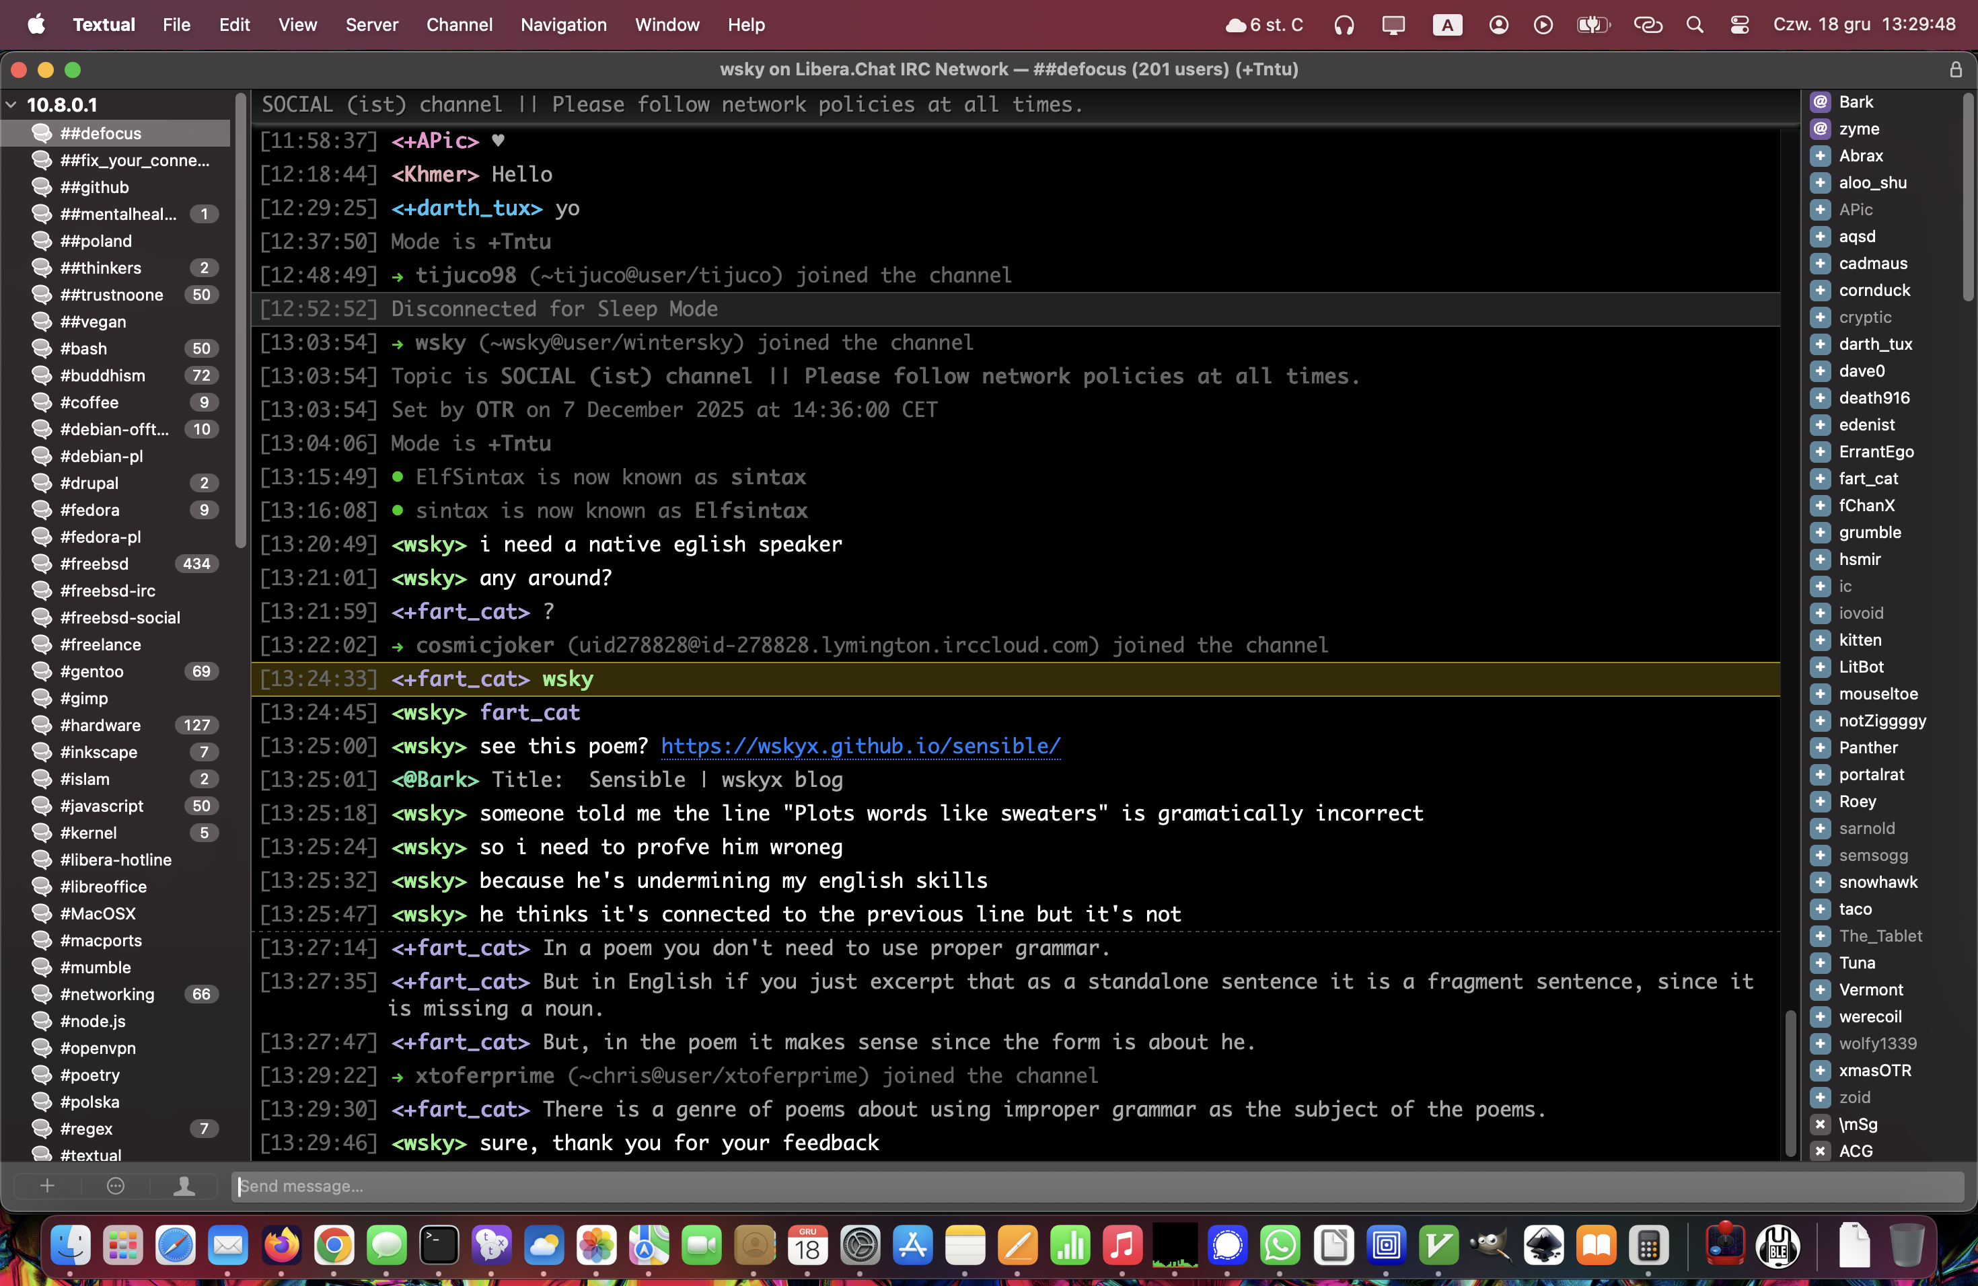Open the ellipsis options button below channel list

click(x=116, y=1186)
